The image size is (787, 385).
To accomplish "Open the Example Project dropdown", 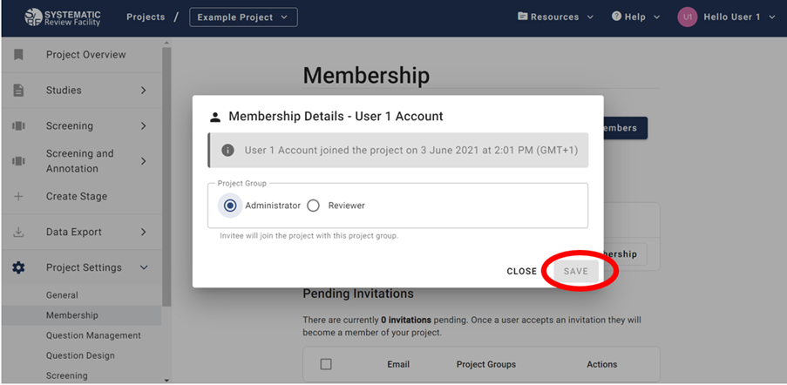I will tap(243, 17).
